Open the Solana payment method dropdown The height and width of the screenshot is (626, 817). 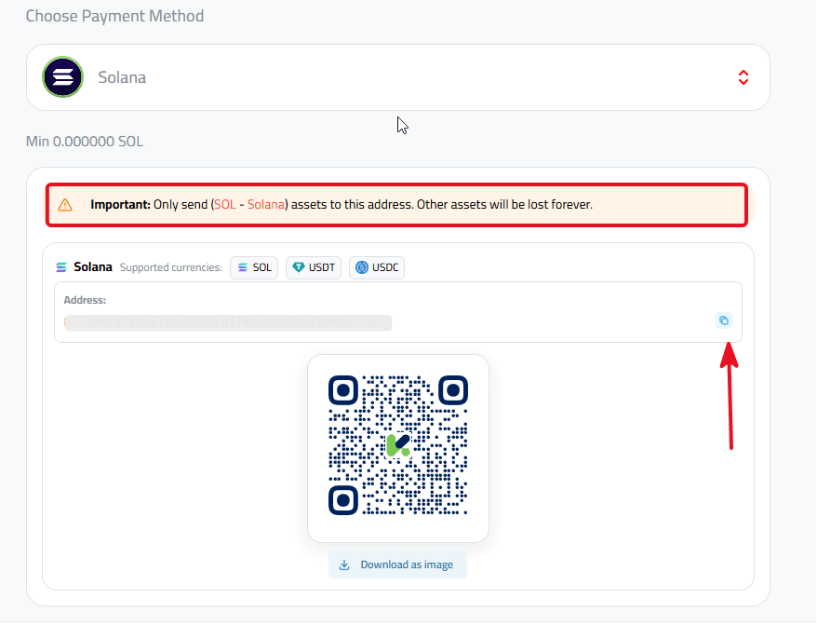[x=398, y=77]
